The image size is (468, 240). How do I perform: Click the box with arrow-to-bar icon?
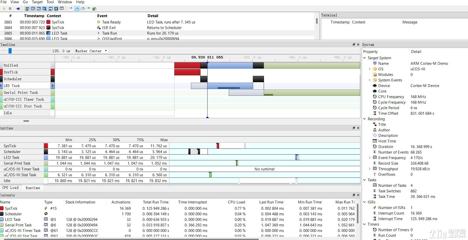tap(83, 9)
